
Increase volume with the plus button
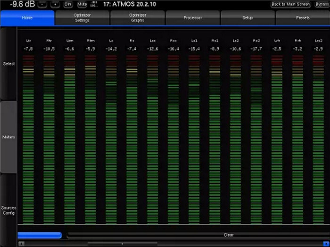[x=55, y=4]
